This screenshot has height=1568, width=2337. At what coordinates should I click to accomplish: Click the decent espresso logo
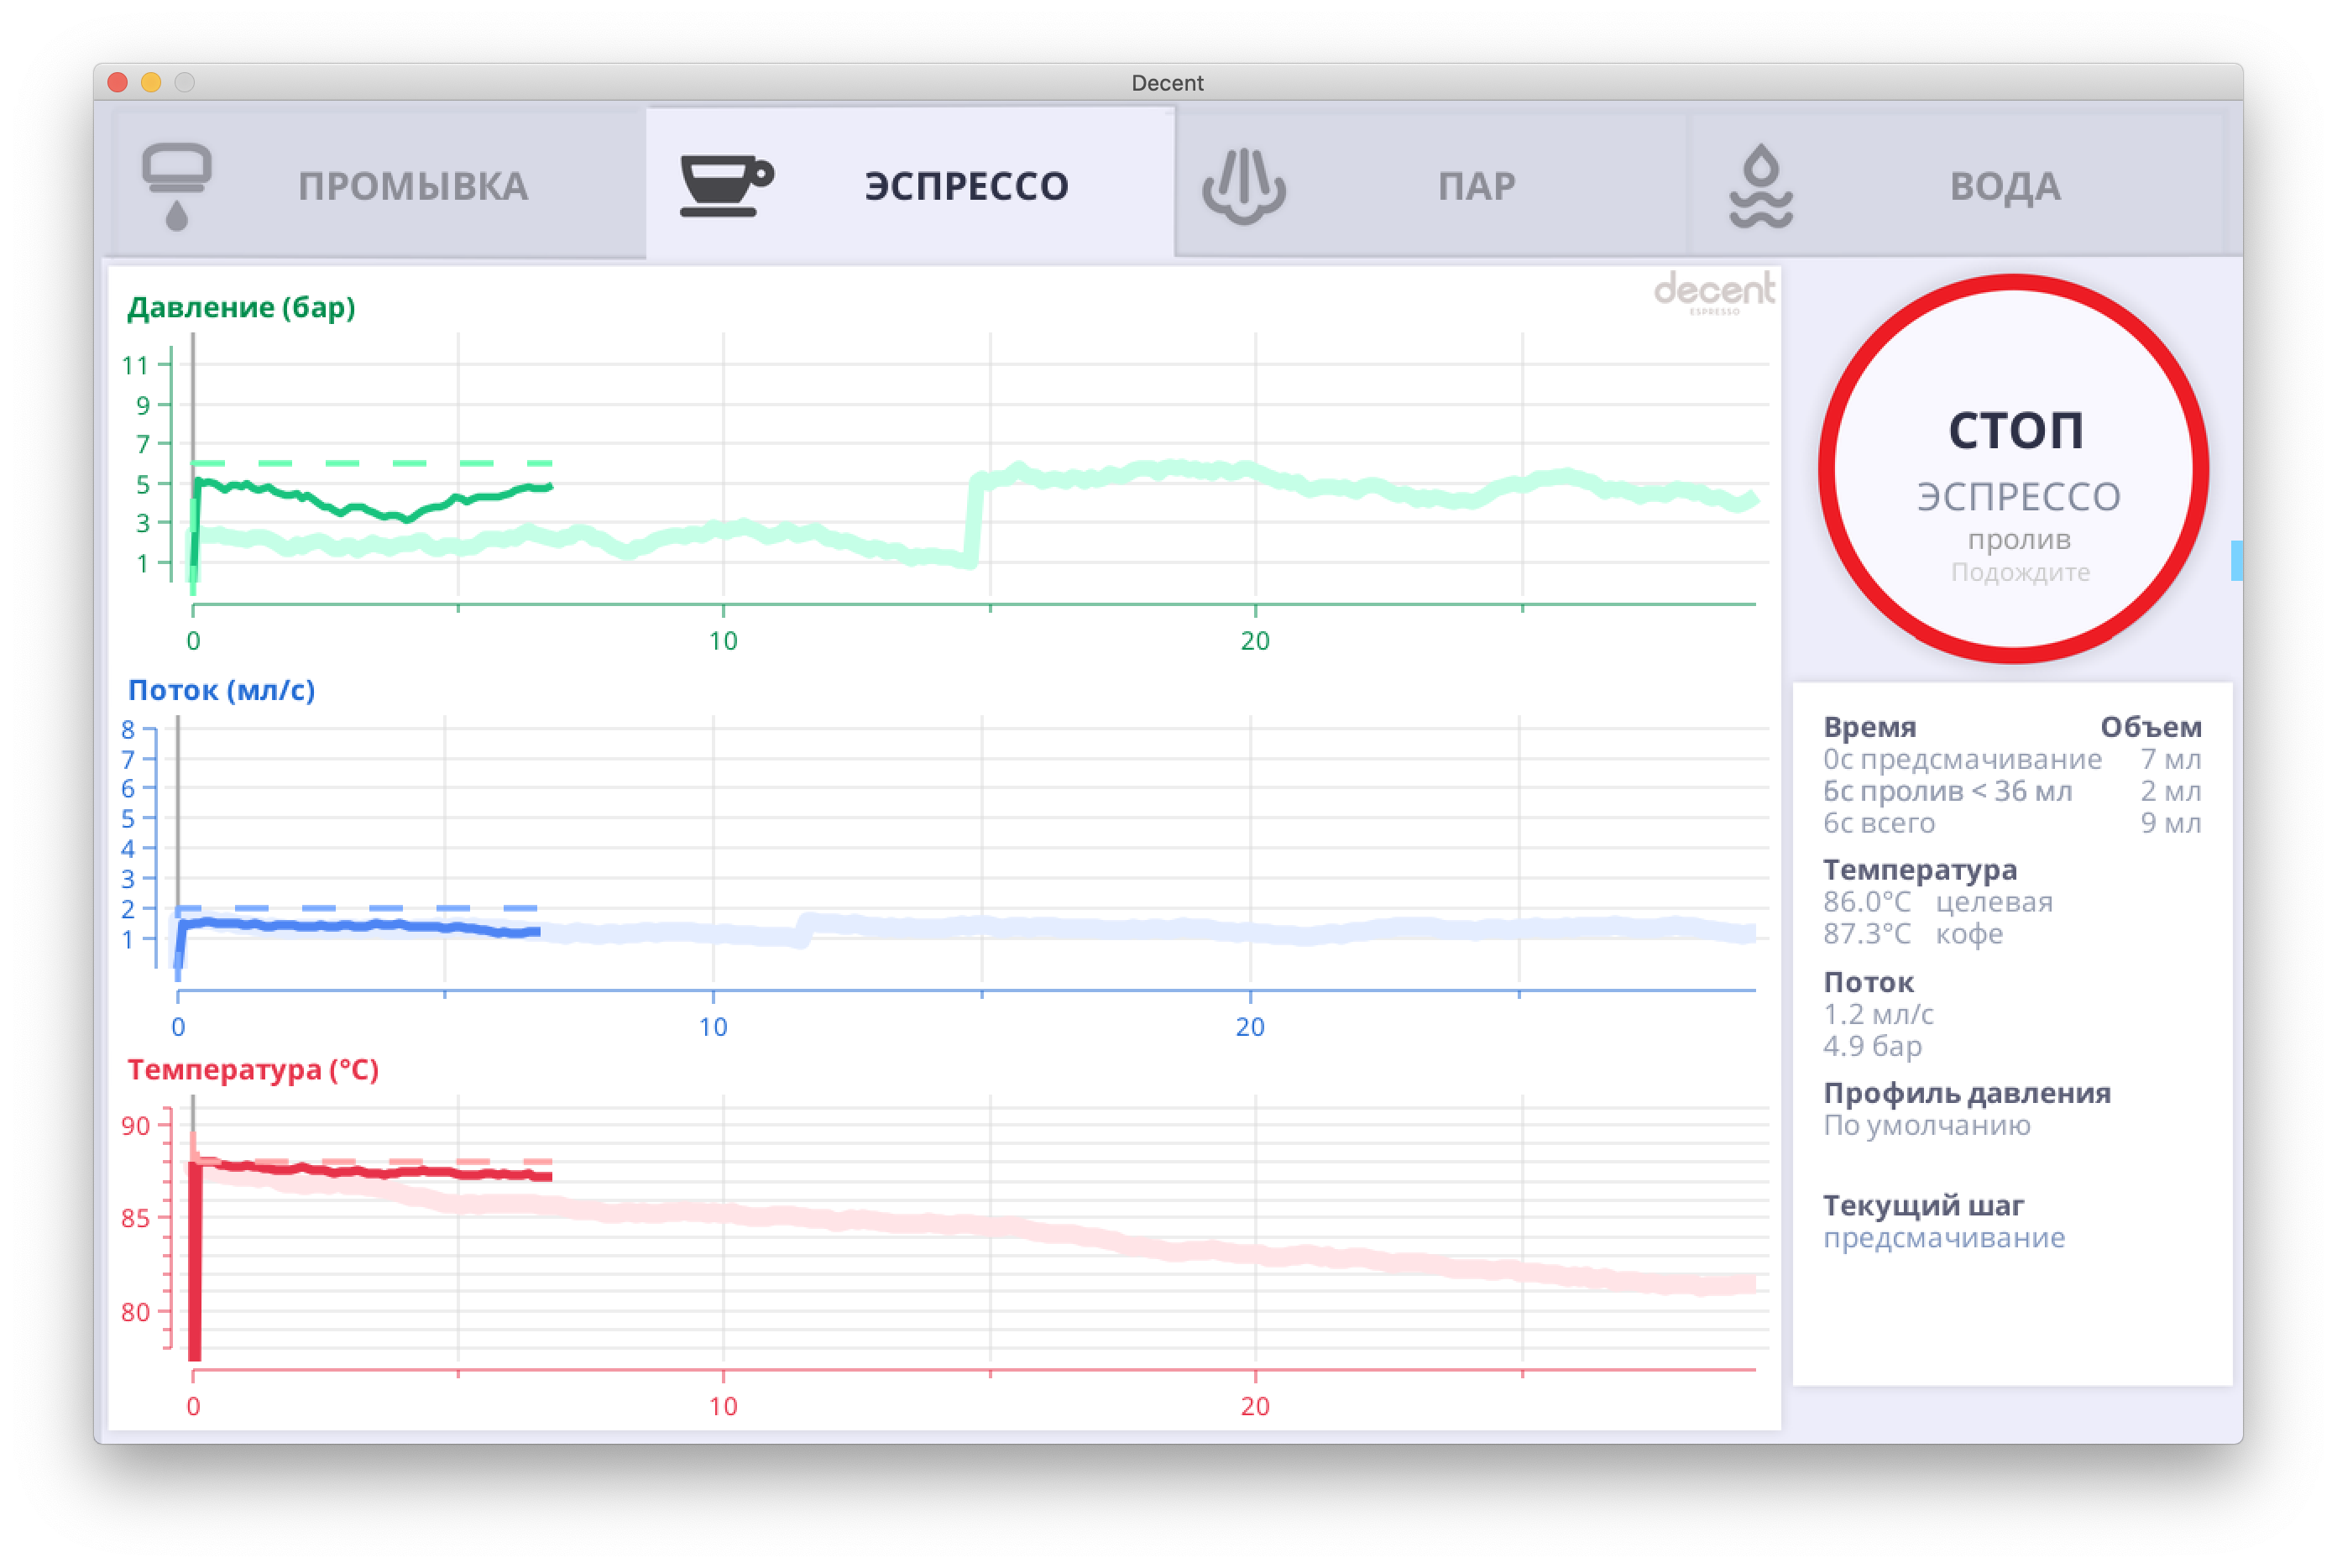point(1714,292)
